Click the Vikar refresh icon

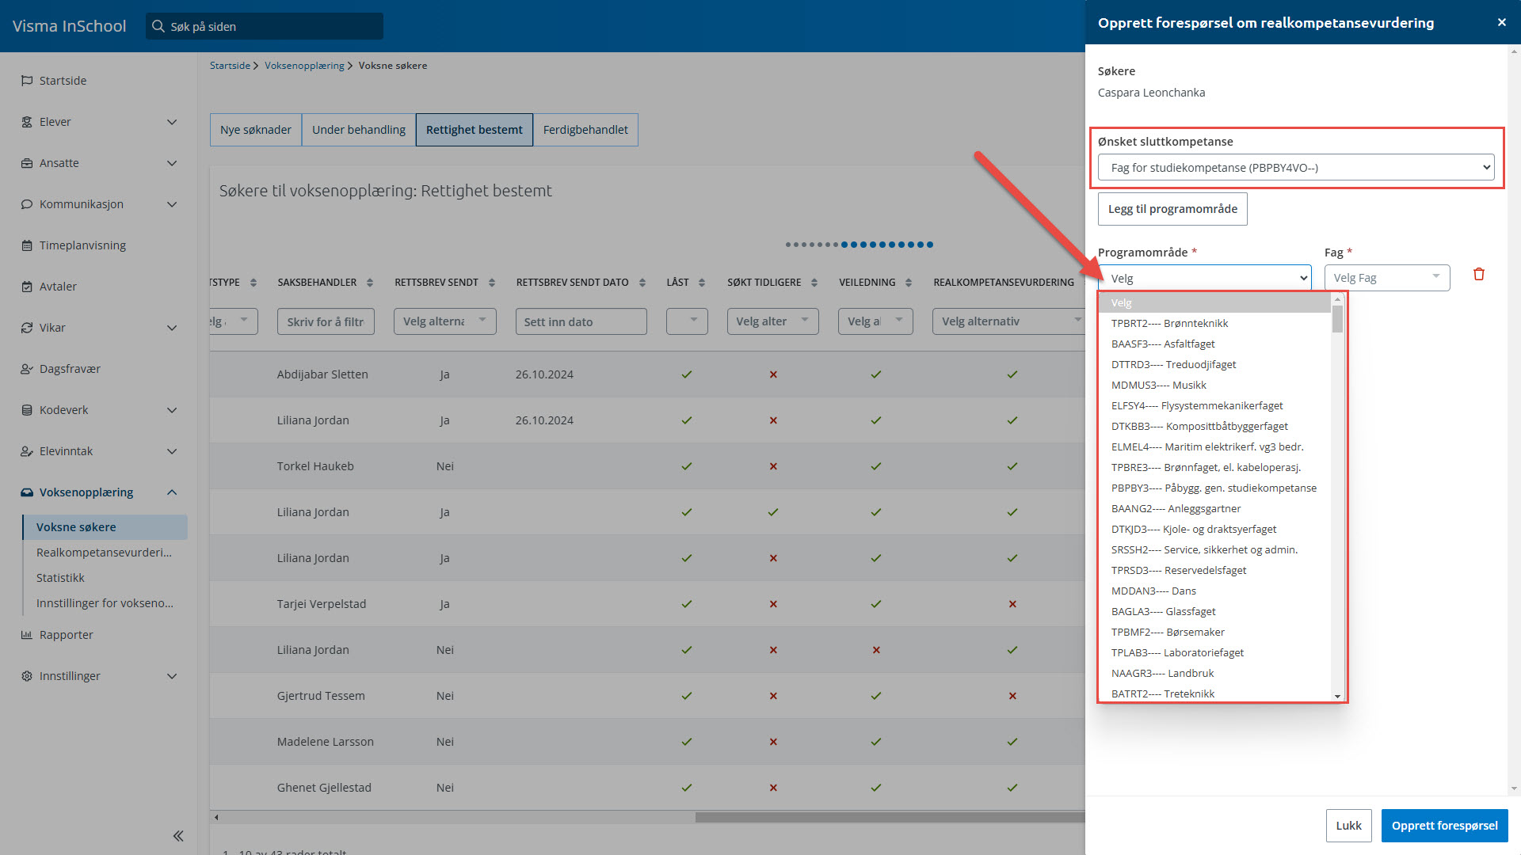27,328
